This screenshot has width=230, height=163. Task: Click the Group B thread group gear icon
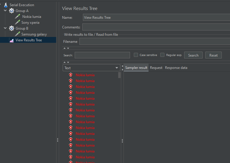11,28
